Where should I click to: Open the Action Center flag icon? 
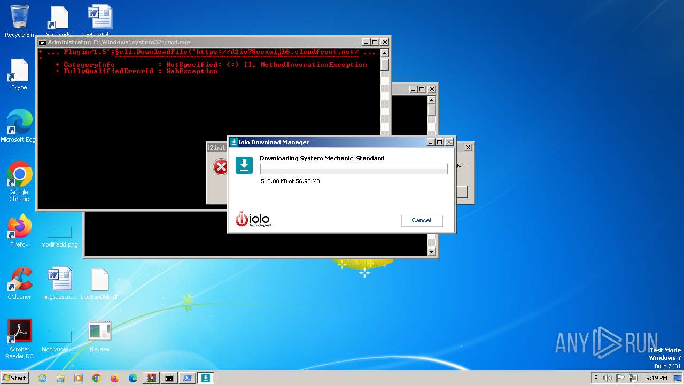point(620,378)
